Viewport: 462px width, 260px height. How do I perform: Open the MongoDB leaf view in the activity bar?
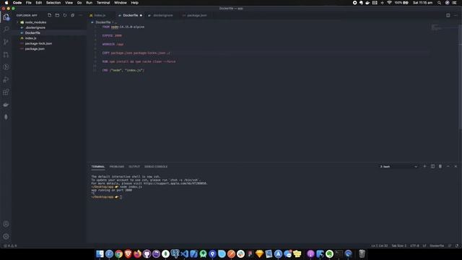[6, 117]
